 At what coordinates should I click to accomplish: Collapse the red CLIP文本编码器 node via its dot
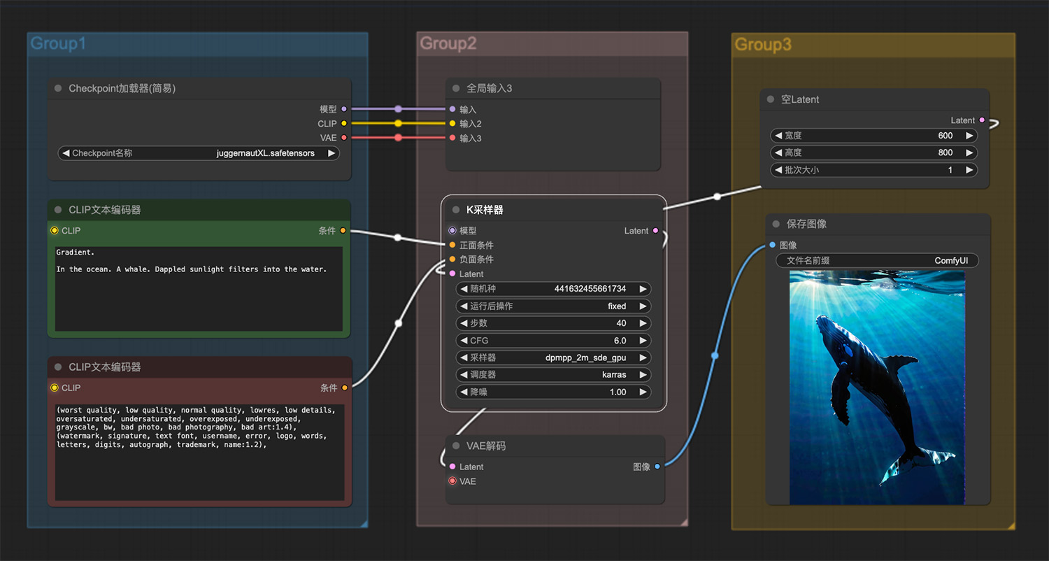[58, 367]
